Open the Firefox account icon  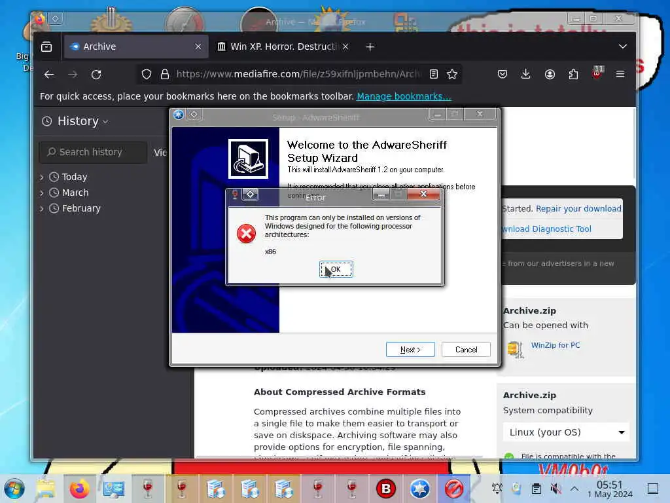550,75
